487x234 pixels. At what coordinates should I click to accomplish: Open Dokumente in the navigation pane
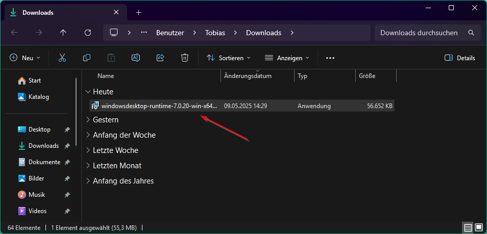[39, 162]
